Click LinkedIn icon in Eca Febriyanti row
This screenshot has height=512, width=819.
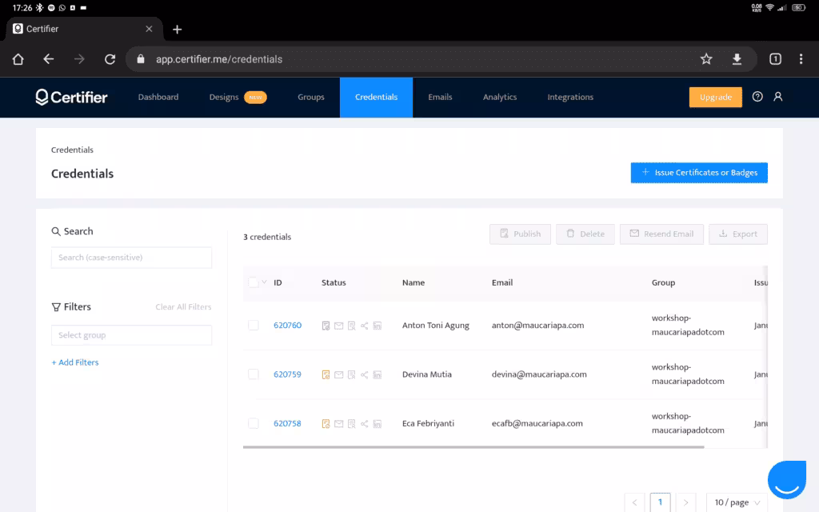coord(378,424)
